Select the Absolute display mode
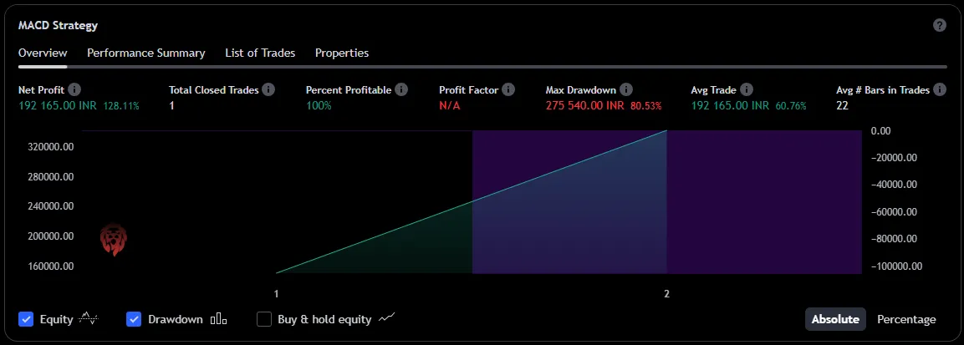The image size is (964, 345). coord(835,319)
